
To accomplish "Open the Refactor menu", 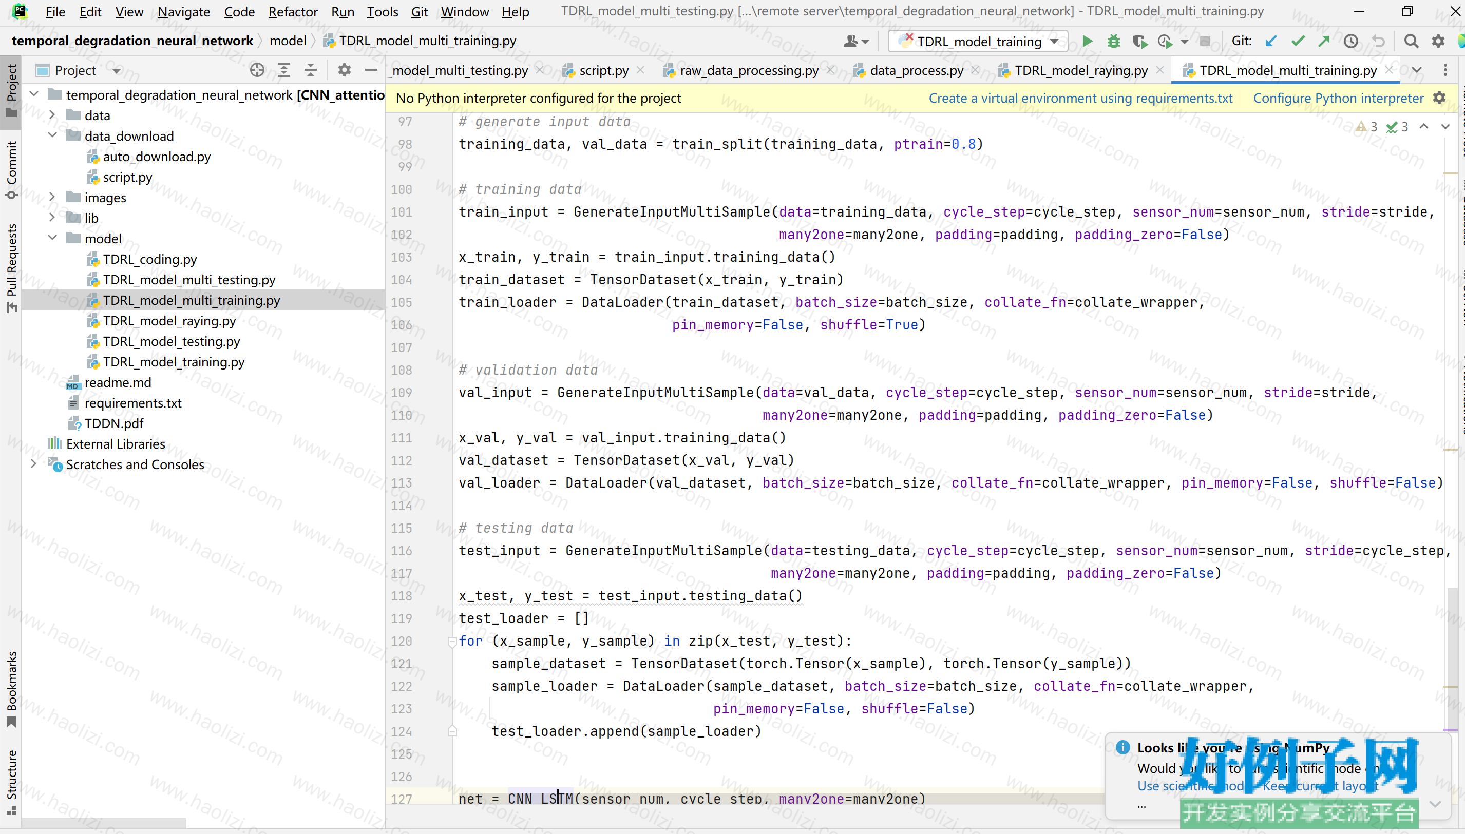I will pyautogui.click(x=293, y=11).
